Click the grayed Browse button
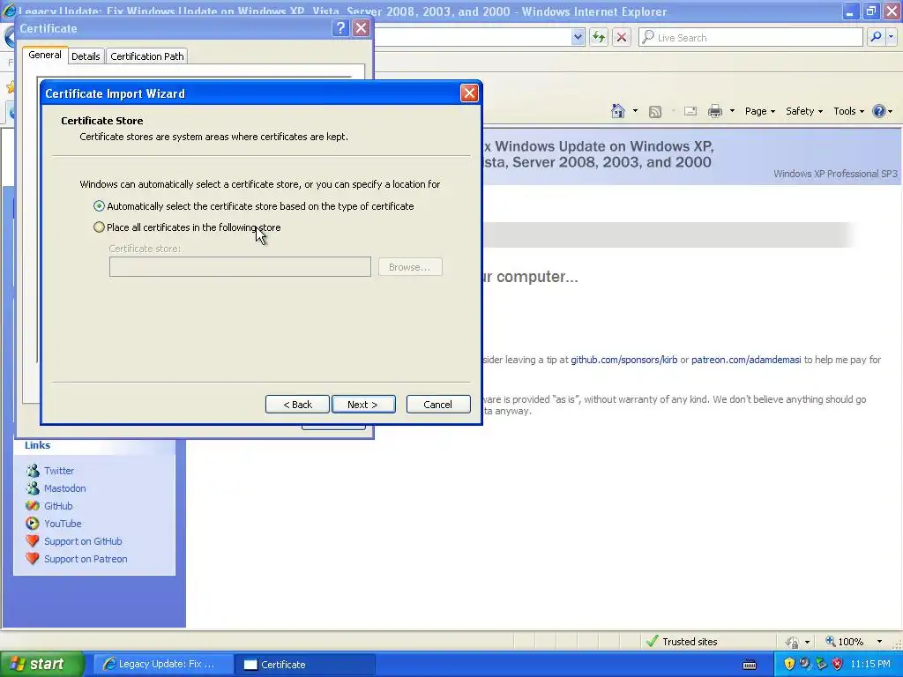Image resolution: width=903 pixels, height=677 pixels. coord(410,267)
